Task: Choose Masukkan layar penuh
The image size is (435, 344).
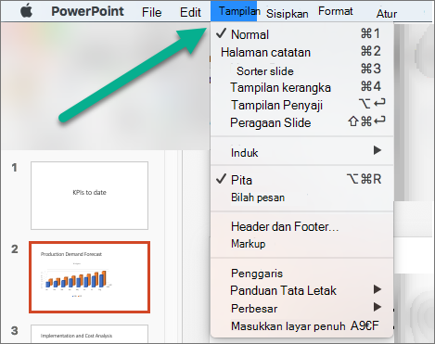Action: tap(301, 325)
